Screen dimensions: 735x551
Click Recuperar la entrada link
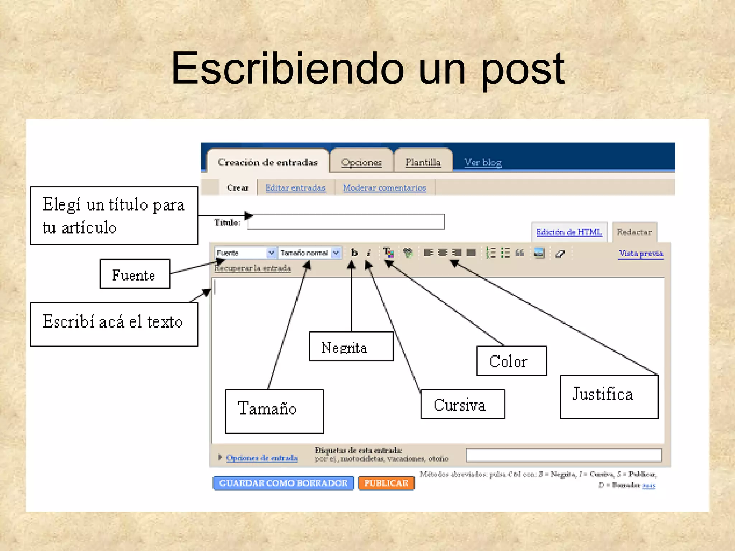pyautogui.click(x=253, y=268)
